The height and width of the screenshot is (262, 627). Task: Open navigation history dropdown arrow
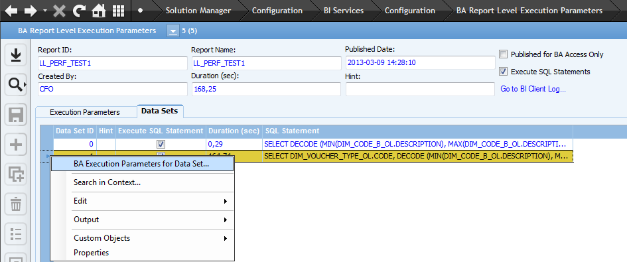(x=45, y=11)
